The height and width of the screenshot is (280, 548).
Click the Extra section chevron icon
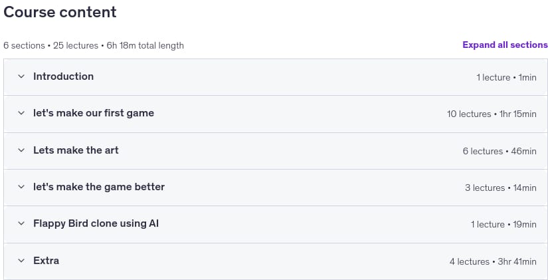(21, 261)
